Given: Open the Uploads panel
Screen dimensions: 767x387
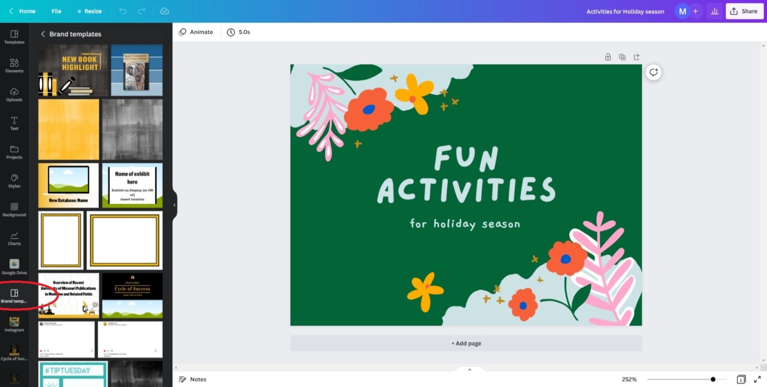Looking at the screenshot, I should point(14,94).
